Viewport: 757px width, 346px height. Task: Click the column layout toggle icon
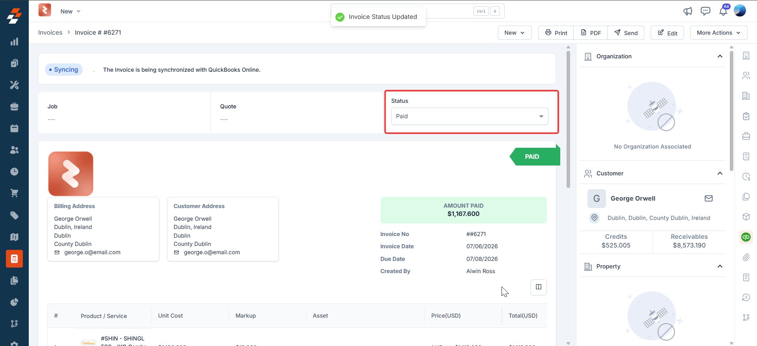click(x=539, y=287)
